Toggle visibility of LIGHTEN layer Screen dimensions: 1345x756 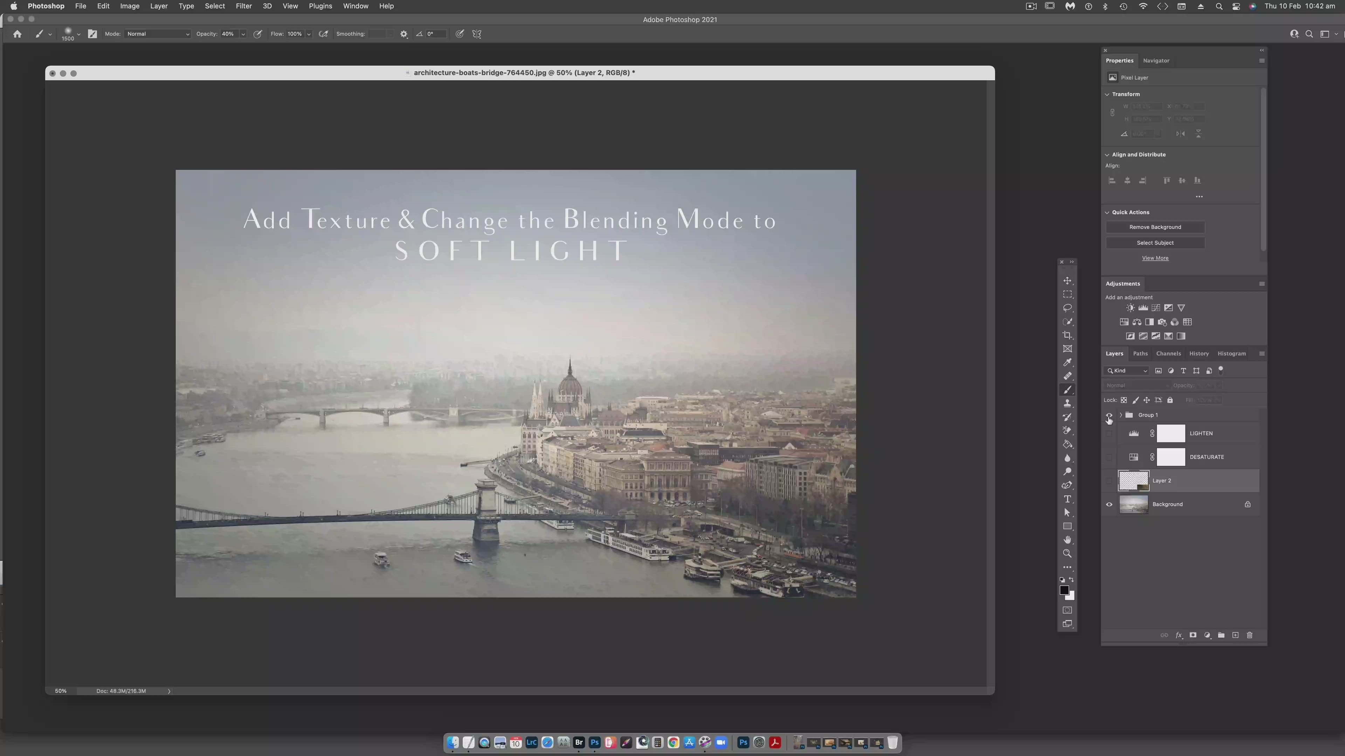[1109, 433]
